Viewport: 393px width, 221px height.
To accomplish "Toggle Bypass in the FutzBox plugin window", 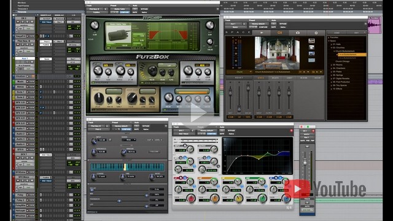I will click(144, 9).
